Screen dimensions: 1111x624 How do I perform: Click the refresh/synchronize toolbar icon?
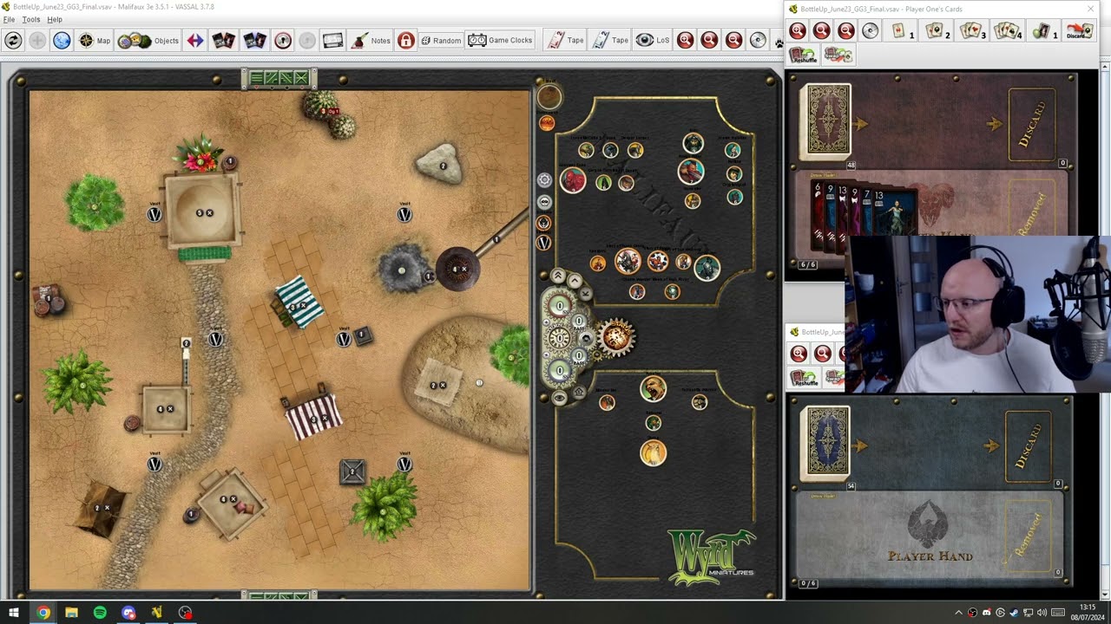[x=13, y=40]
